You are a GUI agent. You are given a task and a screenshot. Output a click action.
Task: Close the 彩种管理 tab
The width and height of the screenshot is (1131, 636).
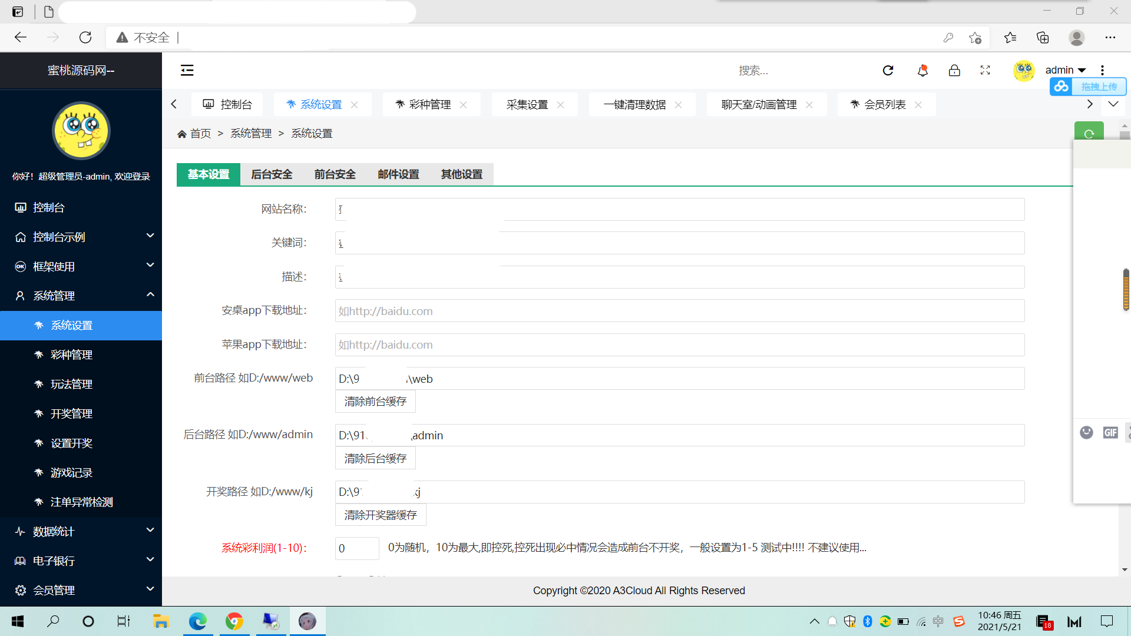464,105
